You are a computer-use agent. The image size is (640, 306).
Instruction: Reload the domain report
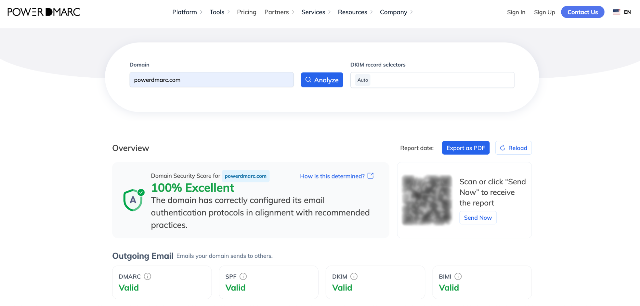coord(513,148)
